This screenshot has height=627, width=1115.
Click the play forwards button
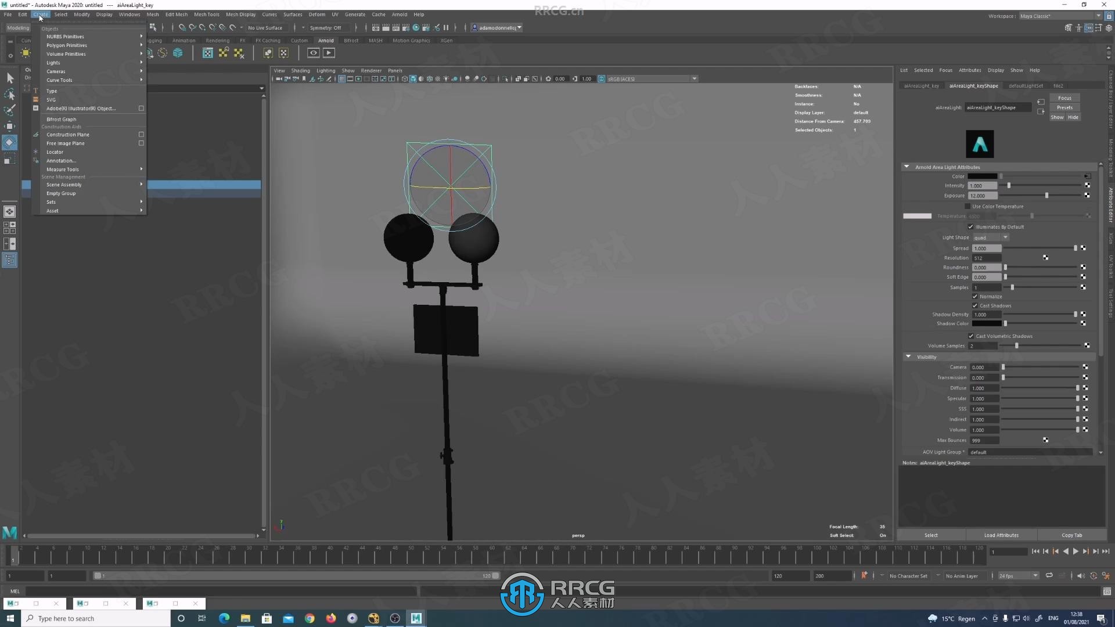1076,551
